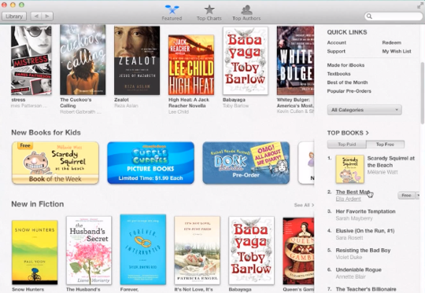
Task: Open the Mistress book cover
Action: coord(31,60)
